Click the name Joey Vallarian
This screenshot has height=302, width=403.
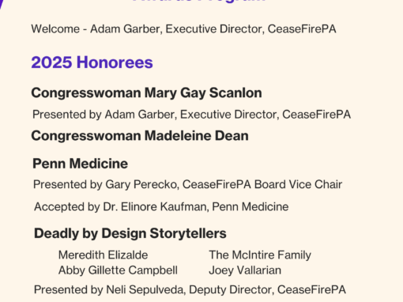click(245, 270)
